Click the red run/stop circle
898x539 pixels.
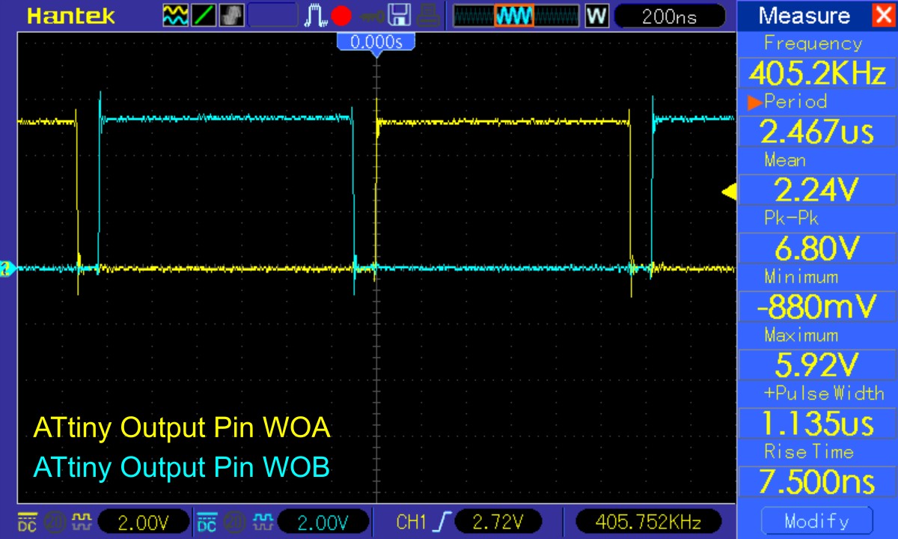tap(341, 15)
